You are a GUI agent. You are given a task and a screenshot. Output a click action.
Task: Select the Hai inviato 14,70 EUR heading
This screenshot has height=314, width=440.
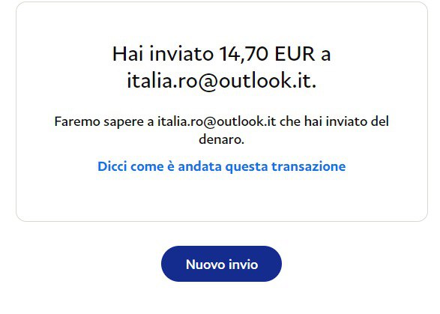click(221, 67)
